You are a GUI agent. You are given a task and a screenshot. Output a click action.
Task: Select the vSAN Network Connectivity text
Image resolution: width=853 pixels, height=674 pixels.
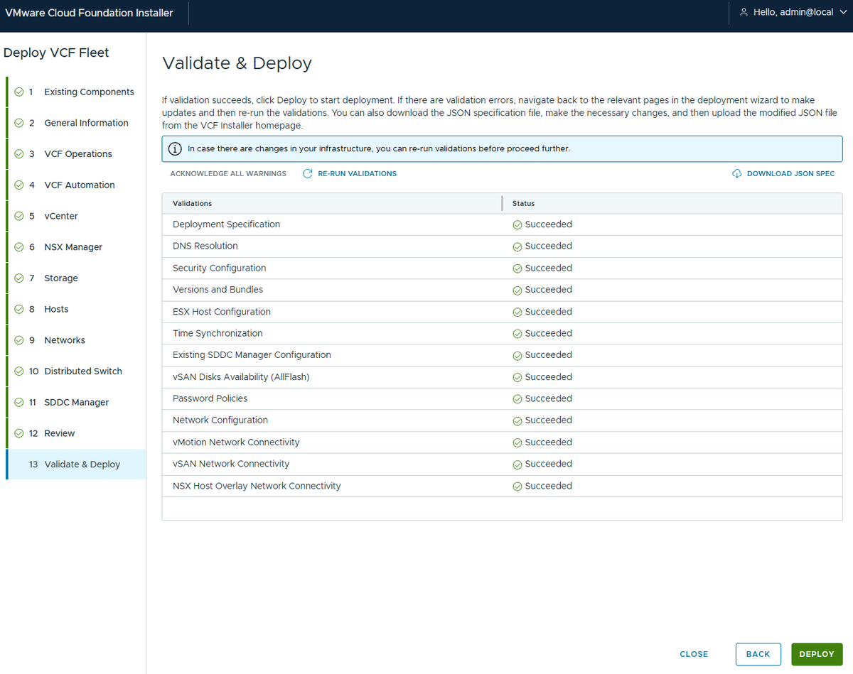(x=231, y=464)
